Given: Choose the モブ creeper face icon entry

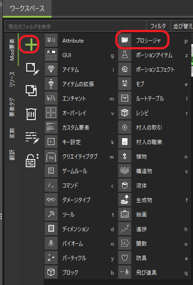Looking at the screenshot, I should (x=154, y=84).
